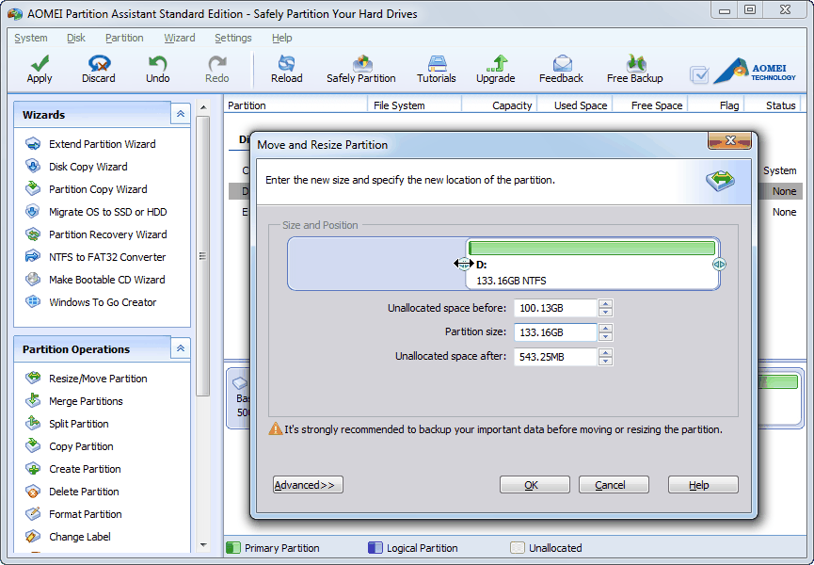This screenshot has width=814, height=565.
Task: Open the Partition menu
Action: (124, 38)
